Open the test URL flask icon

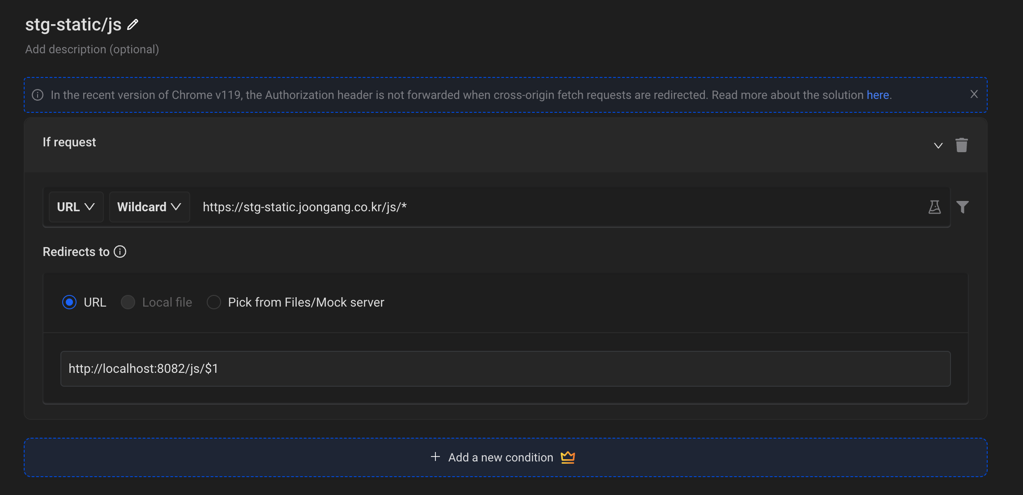934,207
